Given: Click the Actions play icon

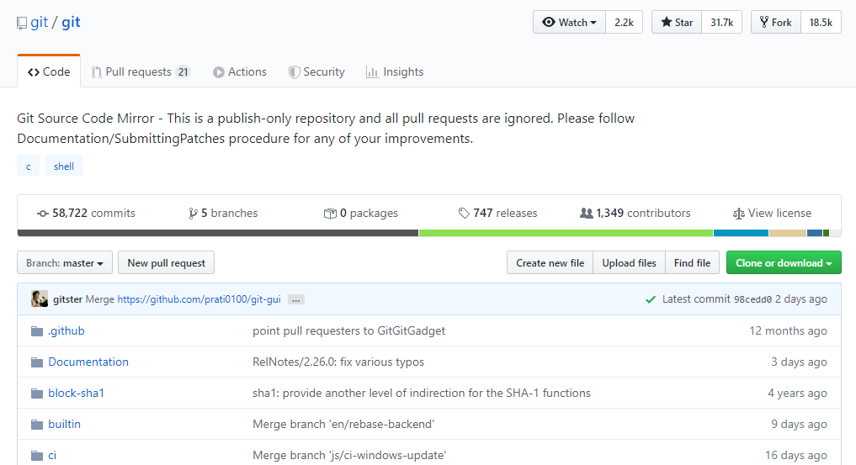Looking at the screenshot, I should 218,72.
